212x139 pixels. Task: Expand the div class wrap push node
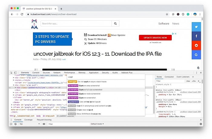tap(14, 78)
